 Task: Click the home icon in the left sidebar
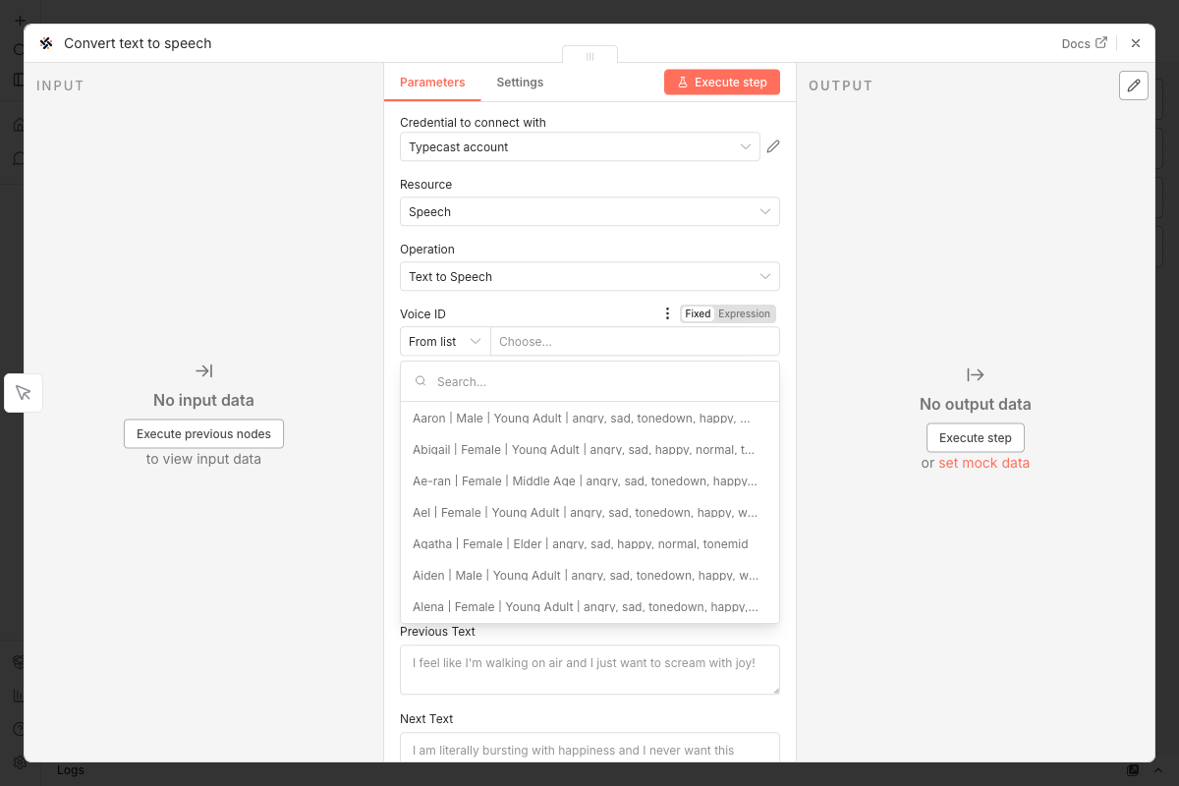coord(18,125)
